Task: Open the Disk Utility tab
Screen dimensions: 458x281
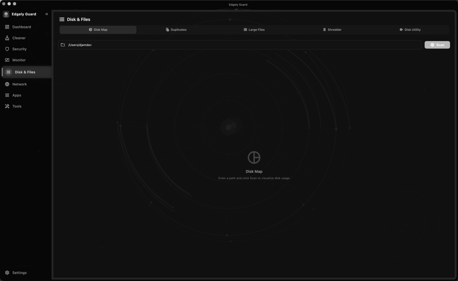Action: tap(410, 30)
